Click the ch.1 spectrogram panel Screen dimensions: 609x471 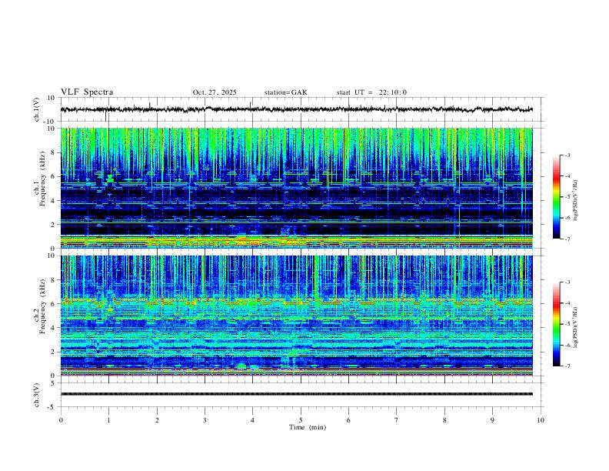296,188
